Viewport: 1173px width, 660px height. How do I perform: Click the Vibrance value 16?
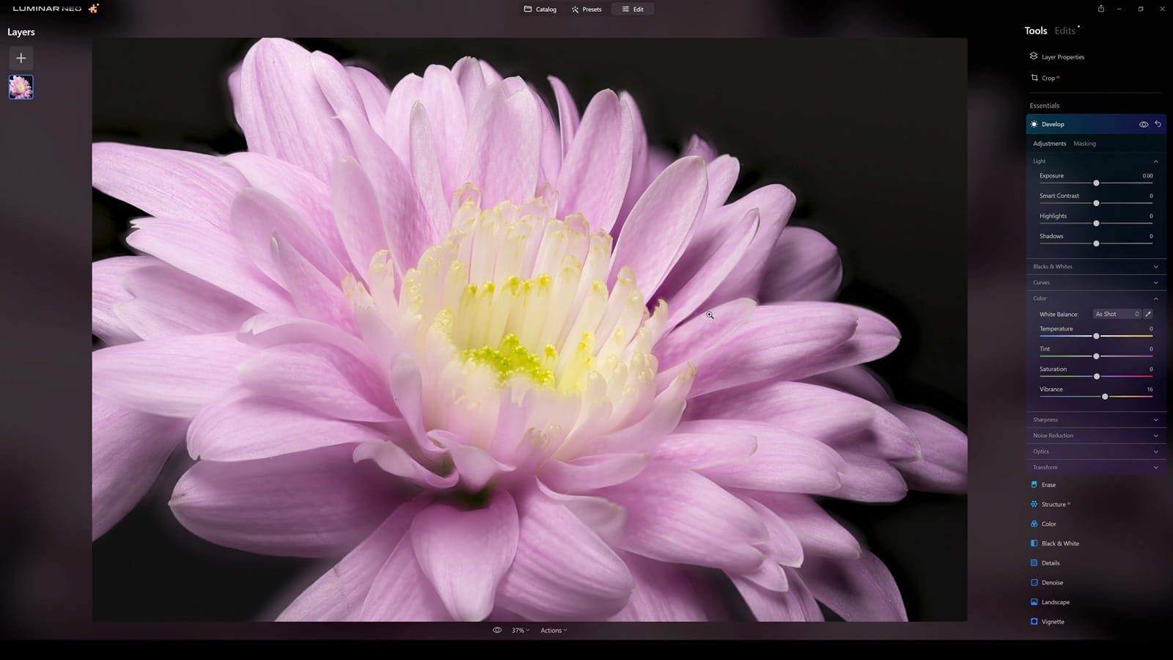click(1150, 389)
